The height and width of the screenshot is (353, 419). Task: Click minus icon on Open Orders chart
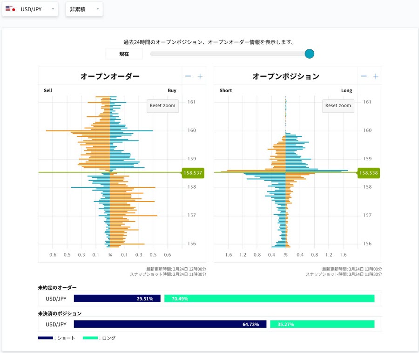(x=188, y=76)
